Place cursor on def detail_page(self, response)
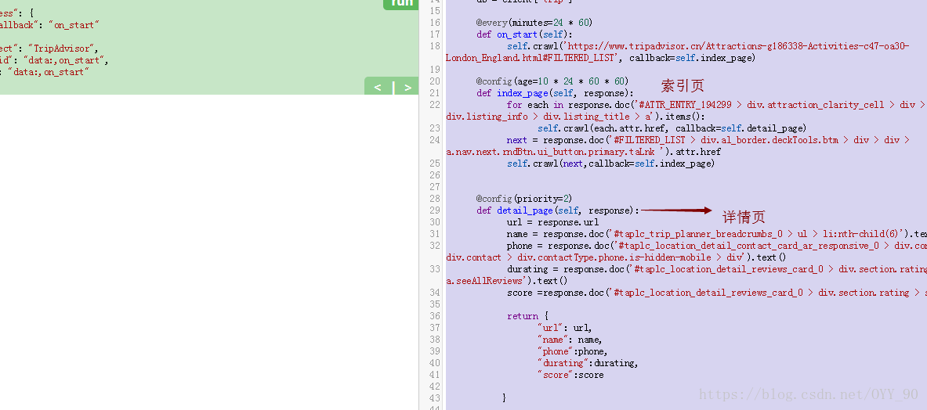The width and height of the screenshot is (927, 410). click(557, 210)
